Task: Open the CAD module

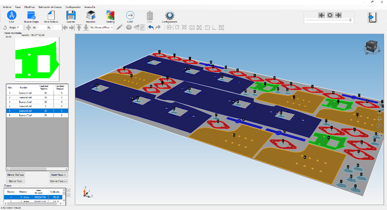Action: tap(12, 15)
